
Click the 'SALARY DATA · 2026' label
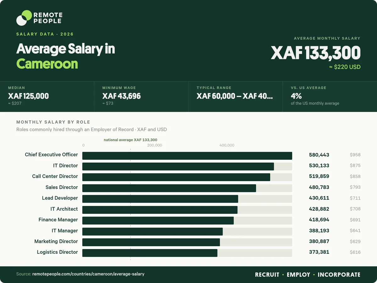45,34
